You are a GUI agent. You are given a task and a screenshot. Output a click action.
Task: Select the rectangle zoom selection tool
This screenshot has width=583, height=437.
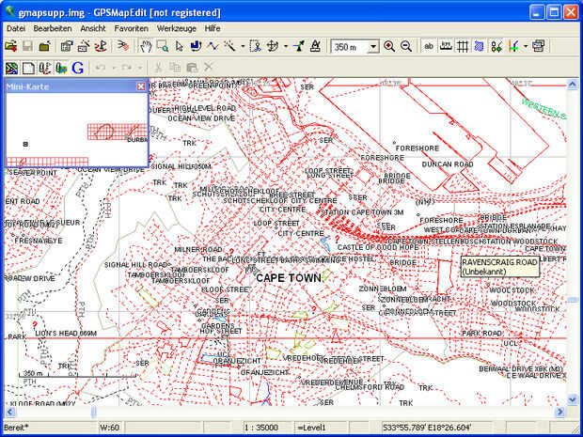pos(162,46)
